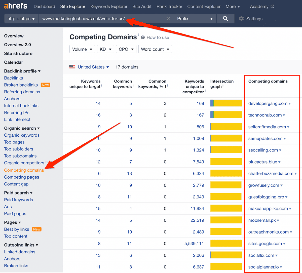Open the Word count filter dropdown
The image size is (302, 273).
pos(155,49)
